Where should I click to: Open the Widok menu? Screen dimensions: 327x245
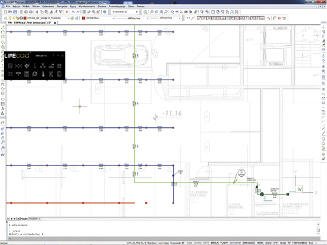coord(26,7)
